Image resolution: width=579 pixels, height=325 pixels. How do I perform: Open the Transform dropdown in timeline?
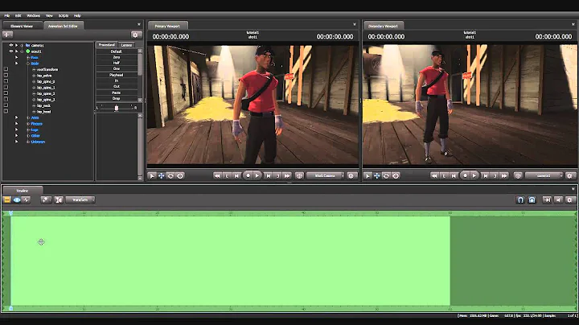[80, 200]
